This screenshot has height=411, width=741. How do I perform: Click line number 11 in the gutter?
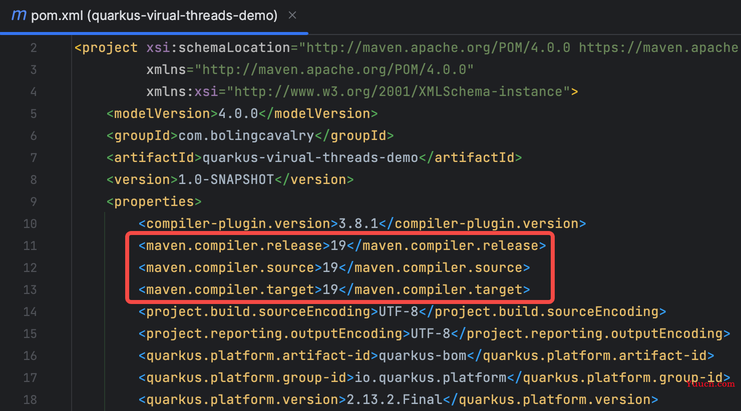click(30, 245)
